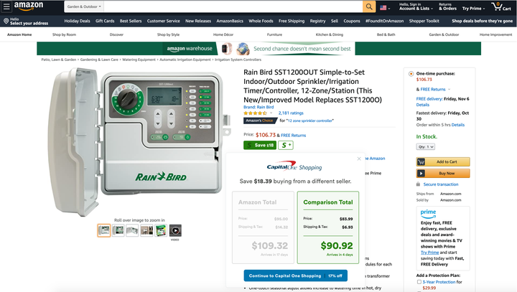Expand the star rating breakdown arrow
Viewport: 517px width, 292px height.
pos(271,113)
